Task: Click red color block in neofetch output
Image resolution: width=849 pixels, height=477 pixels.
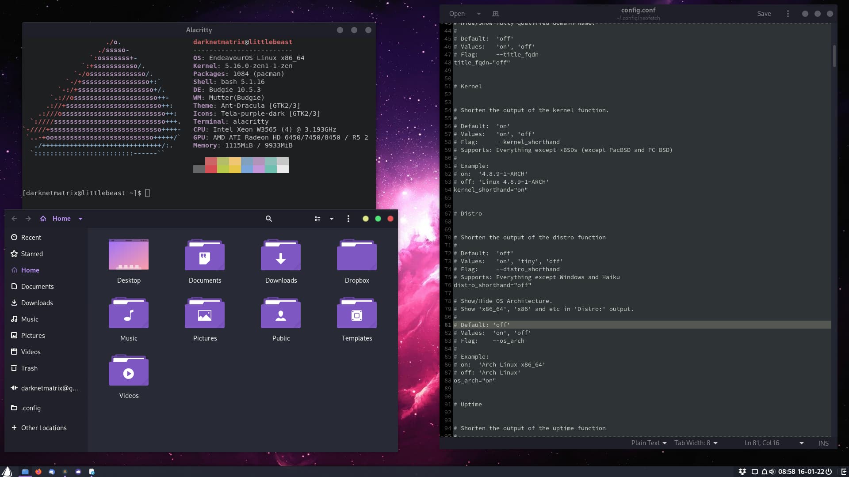Action: point(211,165)
